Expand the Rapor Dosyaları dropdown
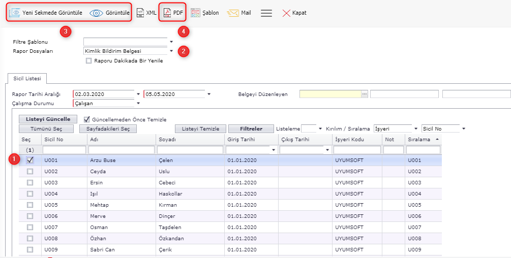 [171, 51]
